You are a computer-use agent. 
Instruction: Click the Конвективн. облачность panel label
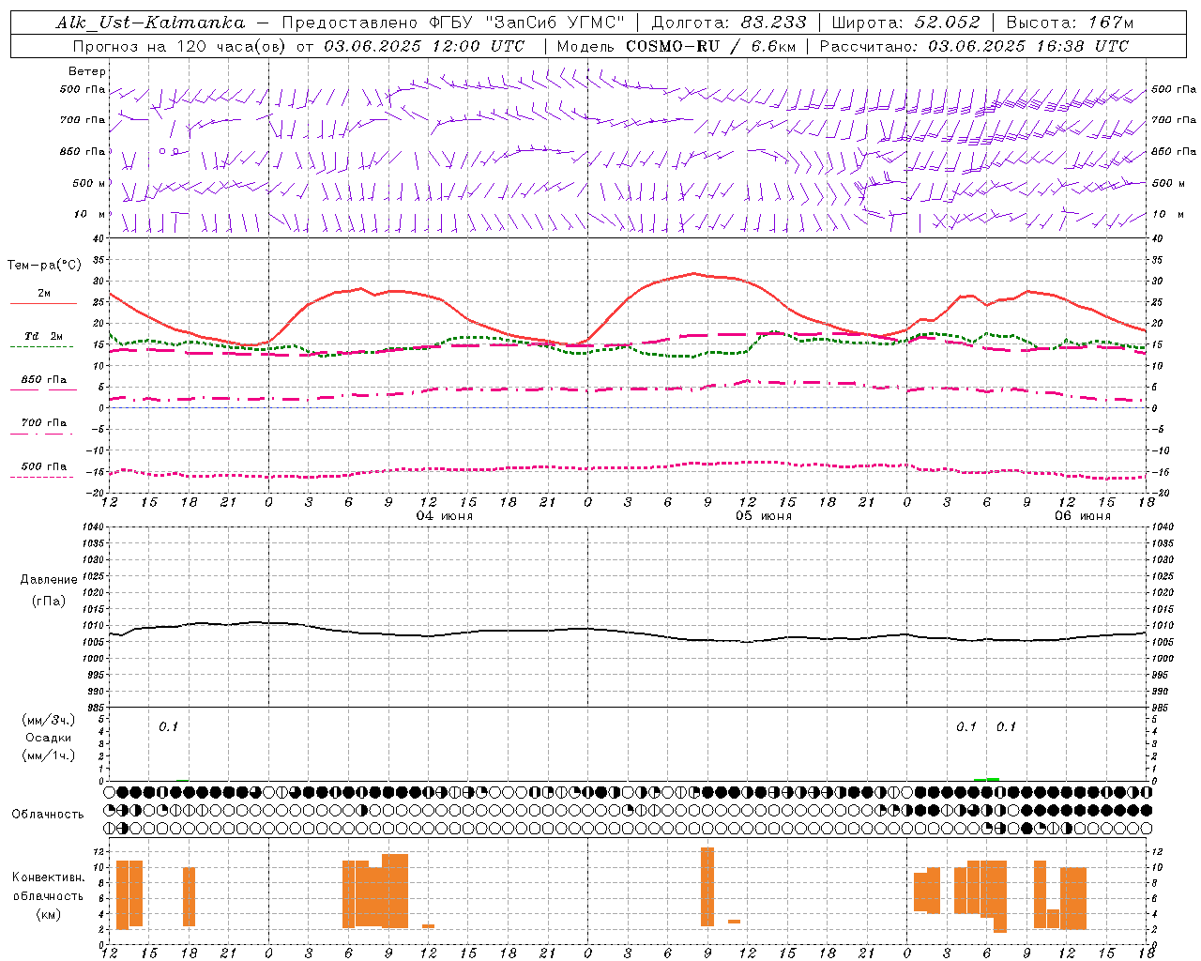click(x=48, y=886)
